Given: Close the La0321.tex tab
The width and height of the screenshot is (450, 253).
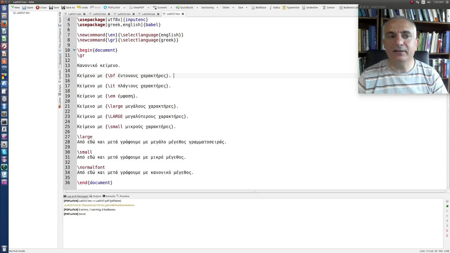Looking at the screenshot, I should [x=84, y=14].
